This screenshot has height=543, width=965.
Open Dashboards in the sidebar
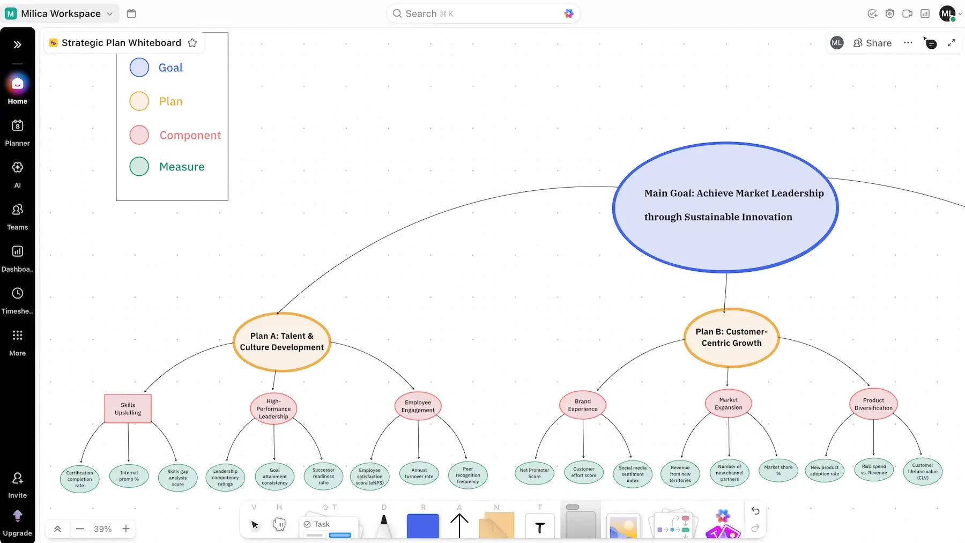tap(17, 258)
